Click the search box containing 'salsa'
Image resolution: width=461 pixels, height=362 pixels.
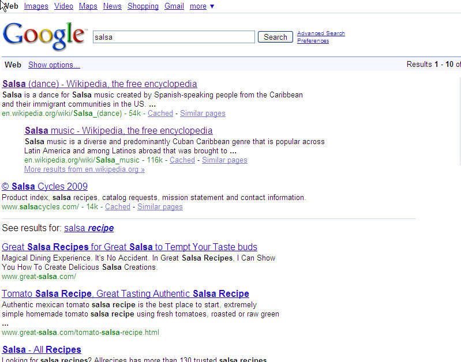[x=174, y=37]
